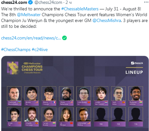Click the green checkmark after the link

[x=64, y=38]
